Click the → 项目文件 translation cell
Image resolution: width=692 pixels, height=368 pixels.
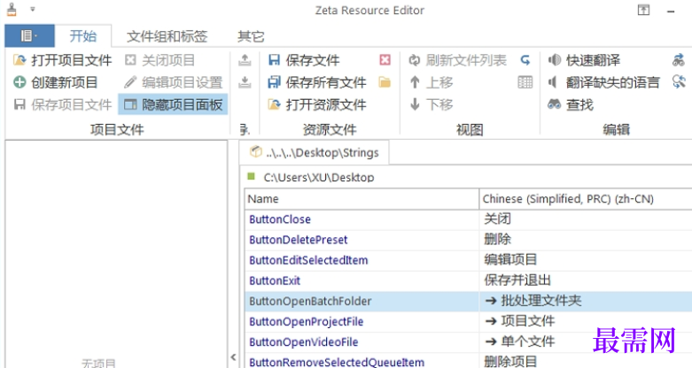[x=586, y=322]
